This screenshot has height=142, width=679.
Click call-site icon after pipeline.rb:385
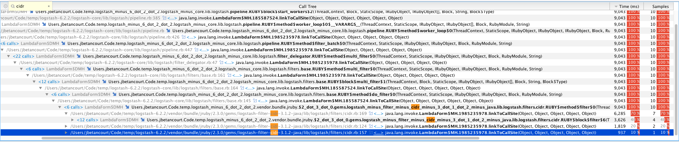point(164,18)
